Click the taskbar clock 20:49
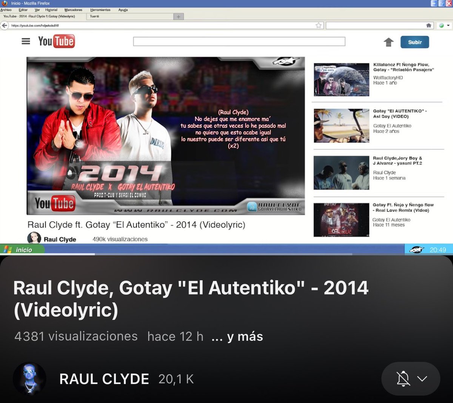Viewport: 453px width, 403px height. [438, 250]
